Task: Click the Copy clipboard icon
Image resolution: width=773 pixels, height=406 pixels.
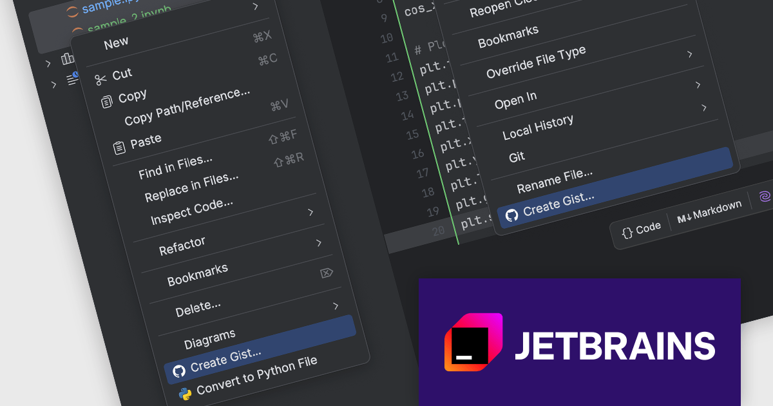Action: coord(106,102)
